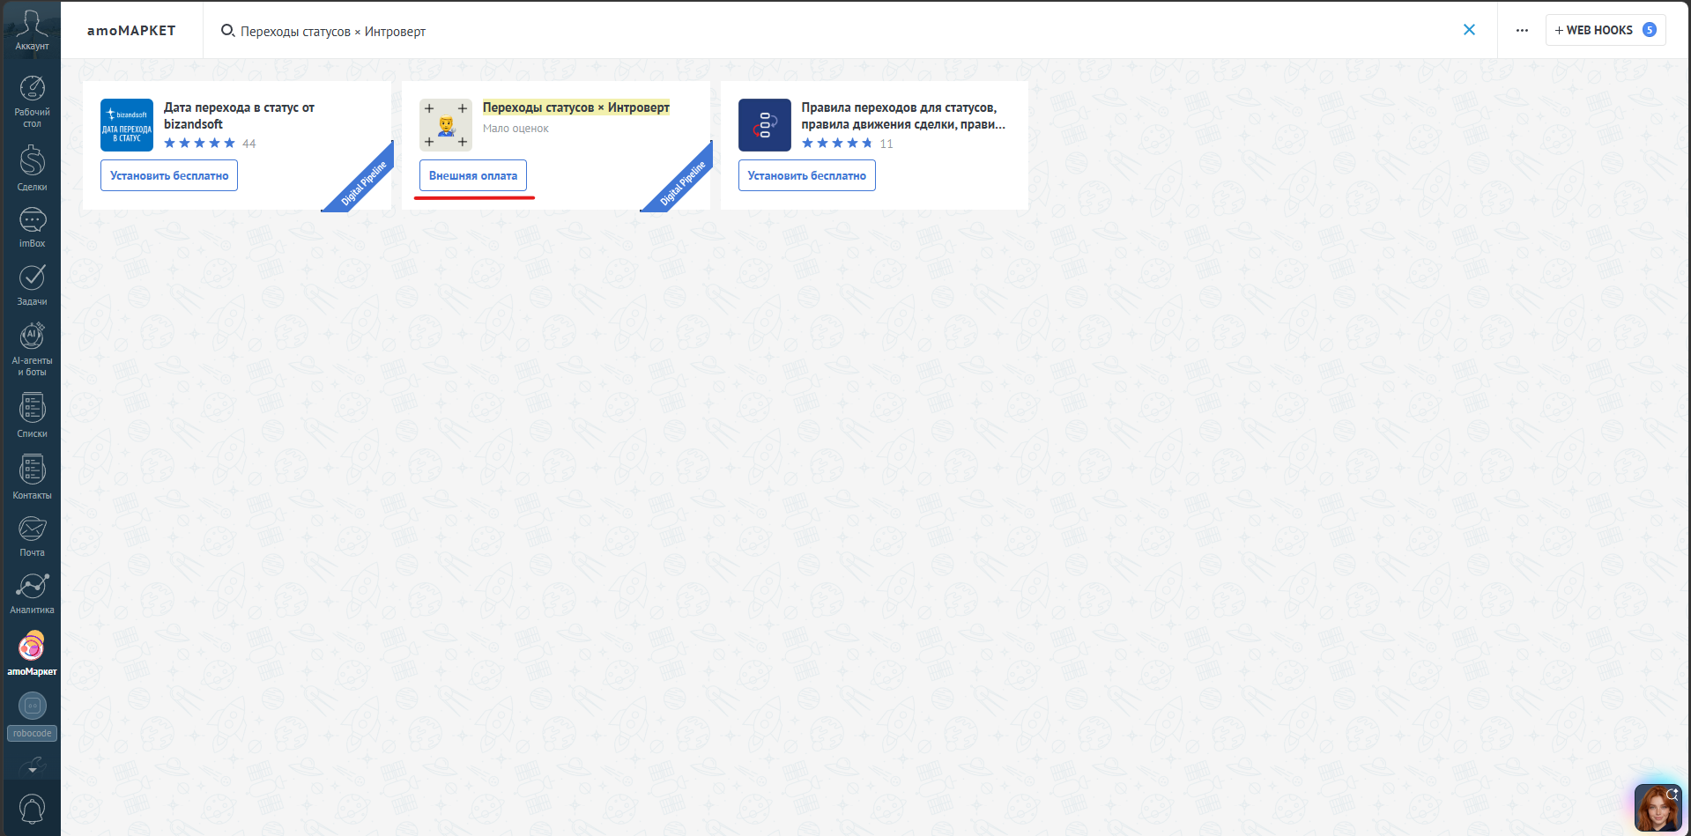This screenshot has width=1691, height=836.
Task: Open the three-dots more options menu
Action: (x=1522, y=30)
